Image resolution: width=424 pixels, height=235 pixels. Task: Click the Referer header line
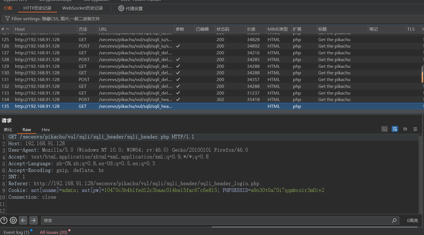pos(134,183)
